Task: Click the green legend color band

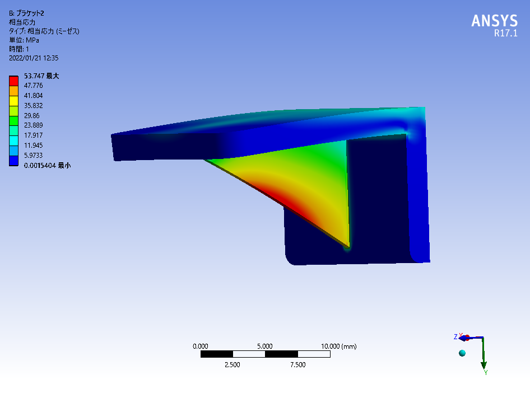Action: [x=13, y=121]
